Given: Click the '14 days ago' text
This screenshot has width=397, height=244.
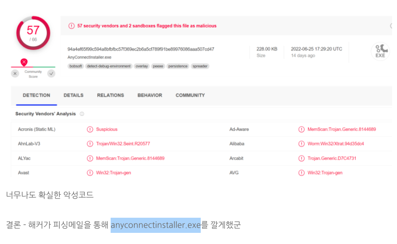Looking at the screenshot, I should coord(303,56).
